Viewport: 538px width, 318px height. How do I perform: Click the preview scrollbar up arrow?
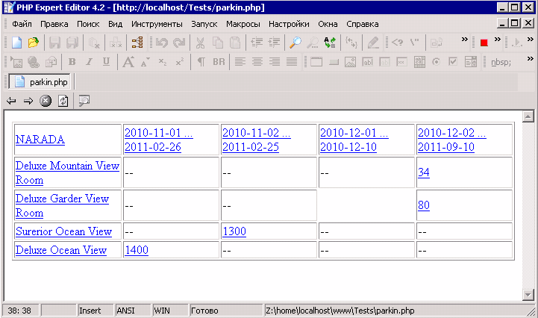coord(528,116)
